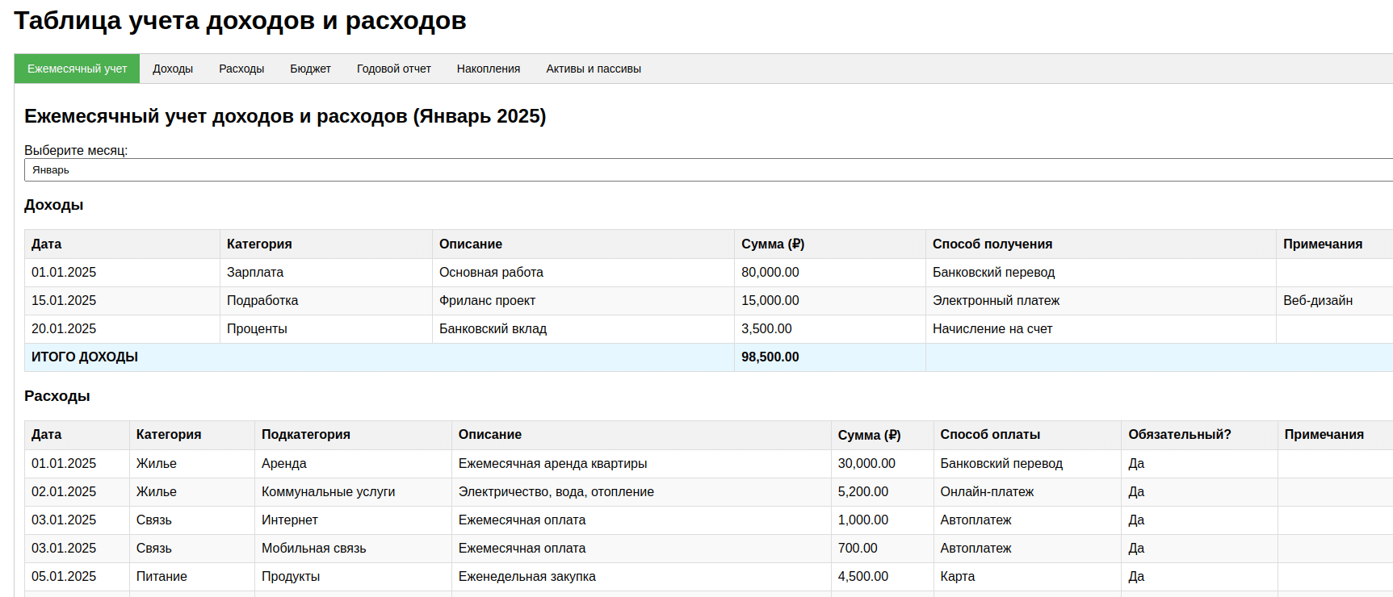Image resolution: width=1393 pixels, height=597 pixels.
Task: Switch to the Доходы tab
Action: click(x=173, y=69)
